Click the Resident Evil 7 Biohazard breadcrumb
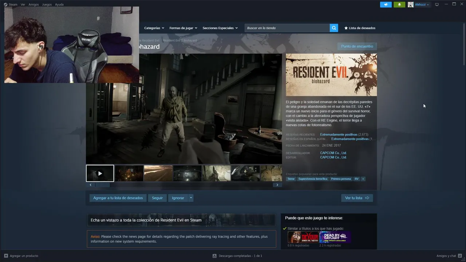 coord(180,40)
